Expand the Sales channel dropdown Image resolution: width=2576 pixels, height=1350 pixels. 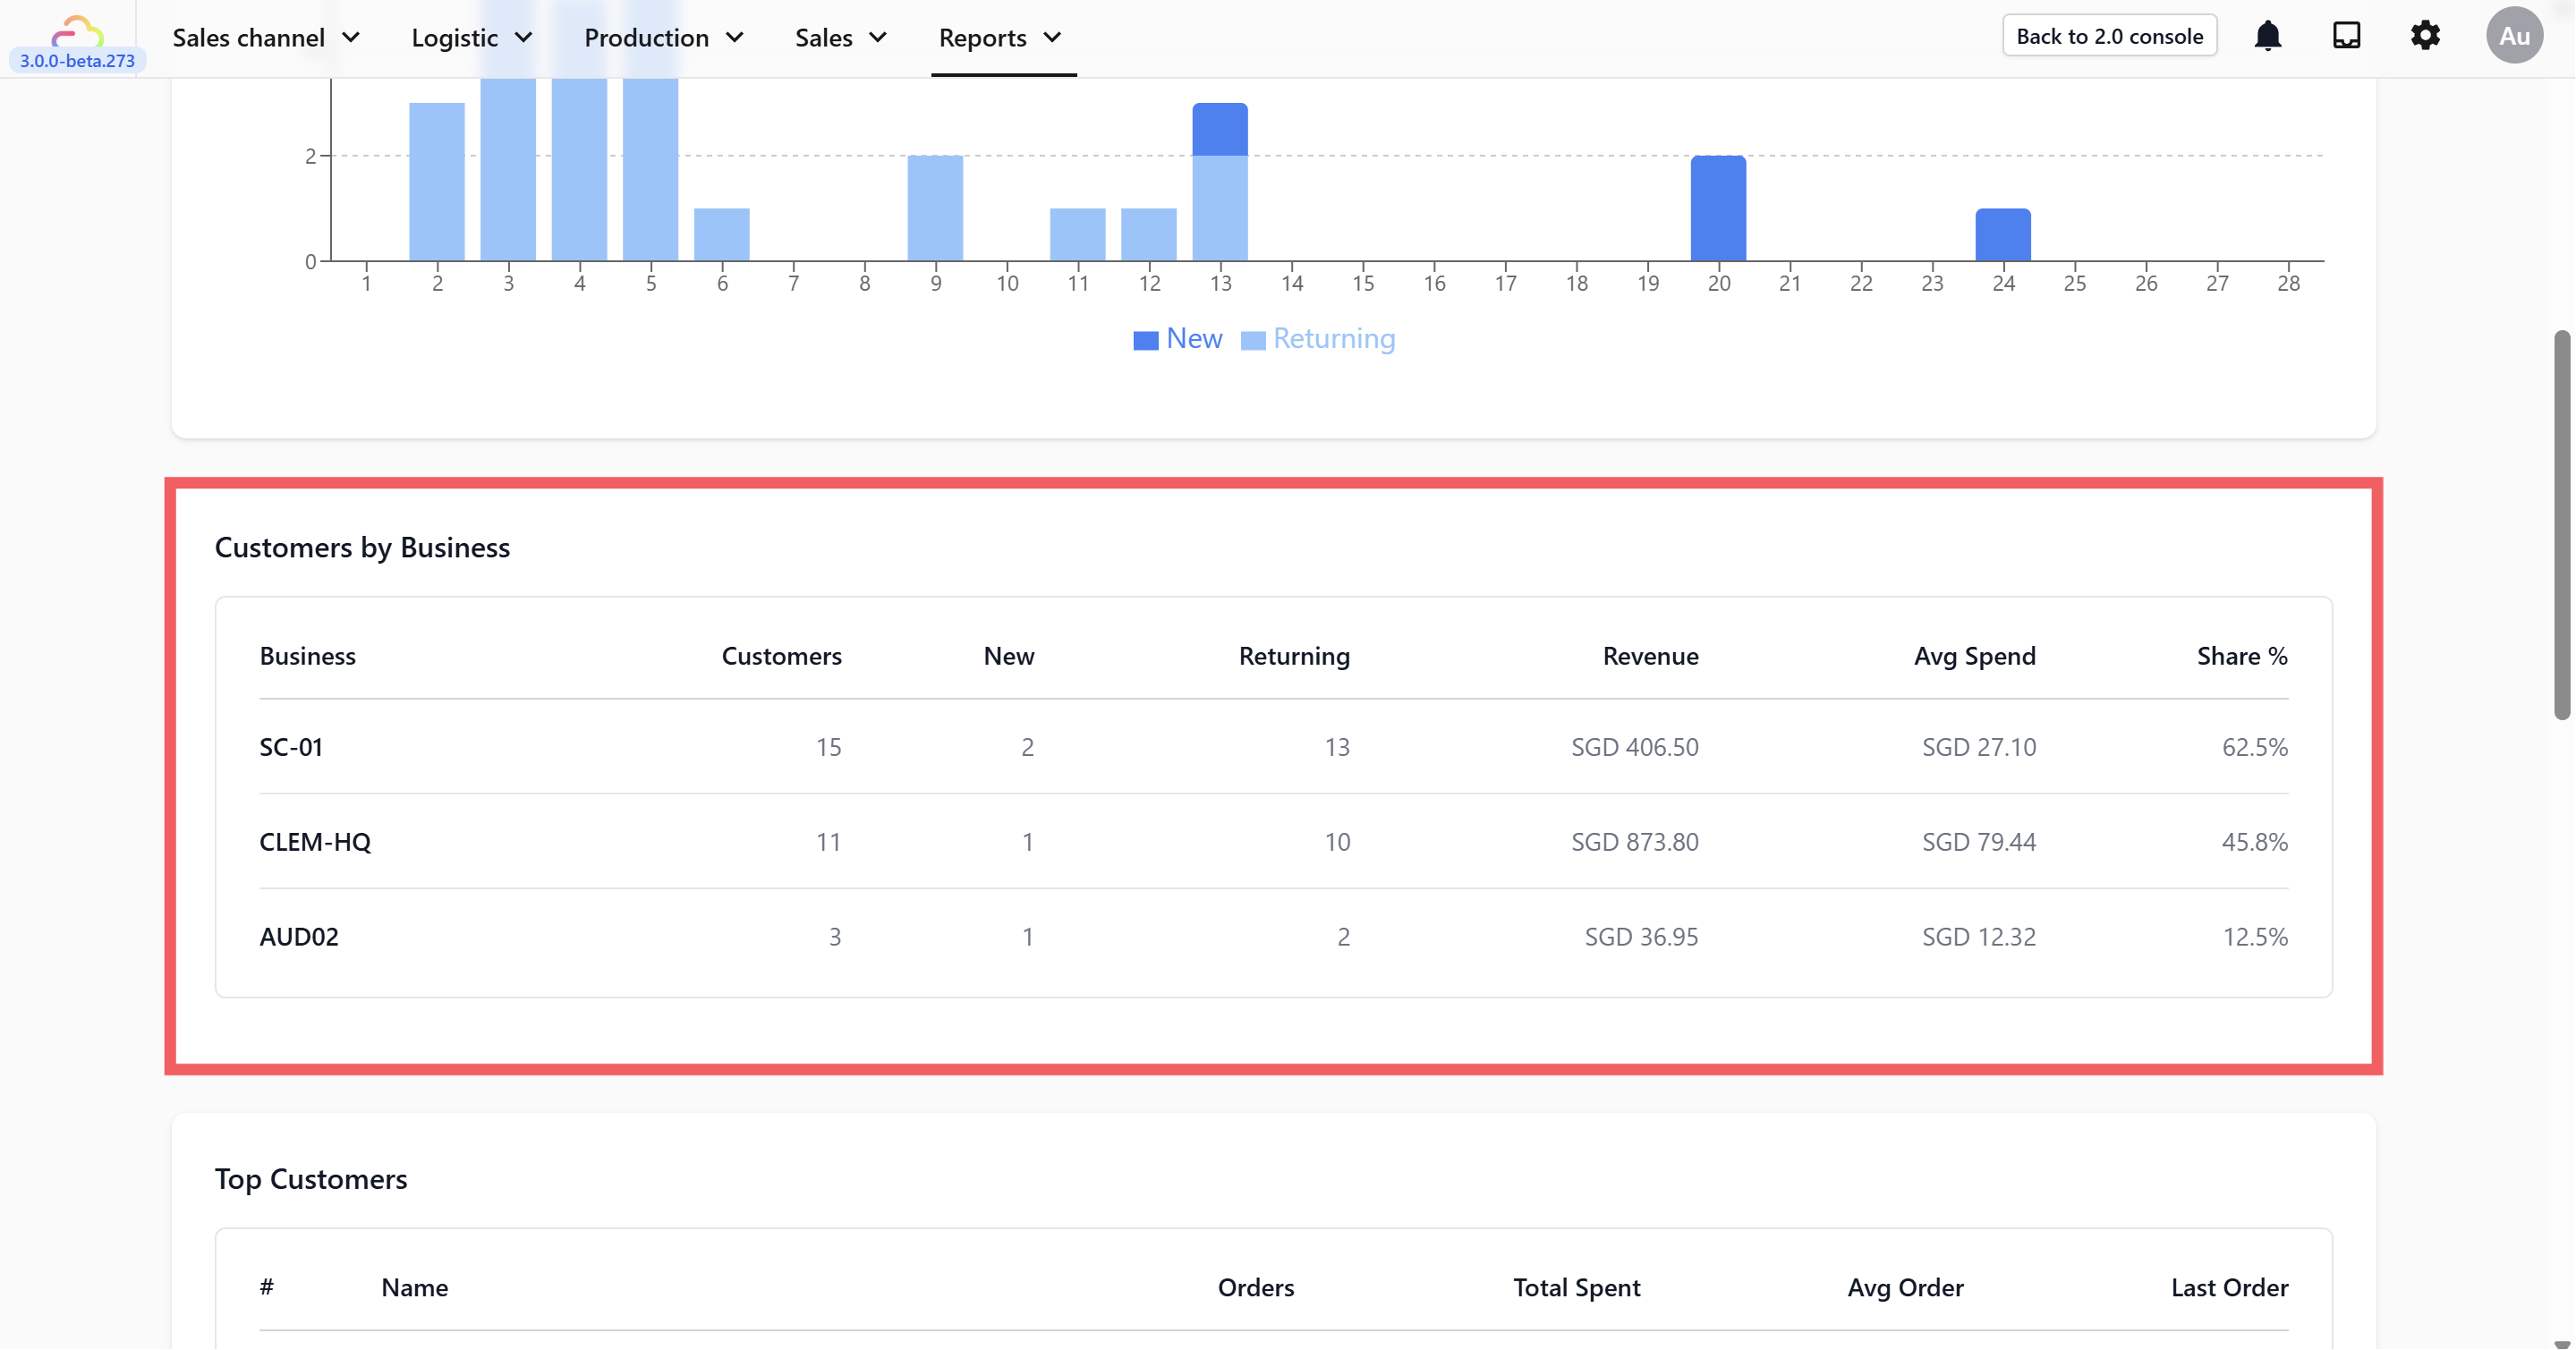click(x=266, y=38)
